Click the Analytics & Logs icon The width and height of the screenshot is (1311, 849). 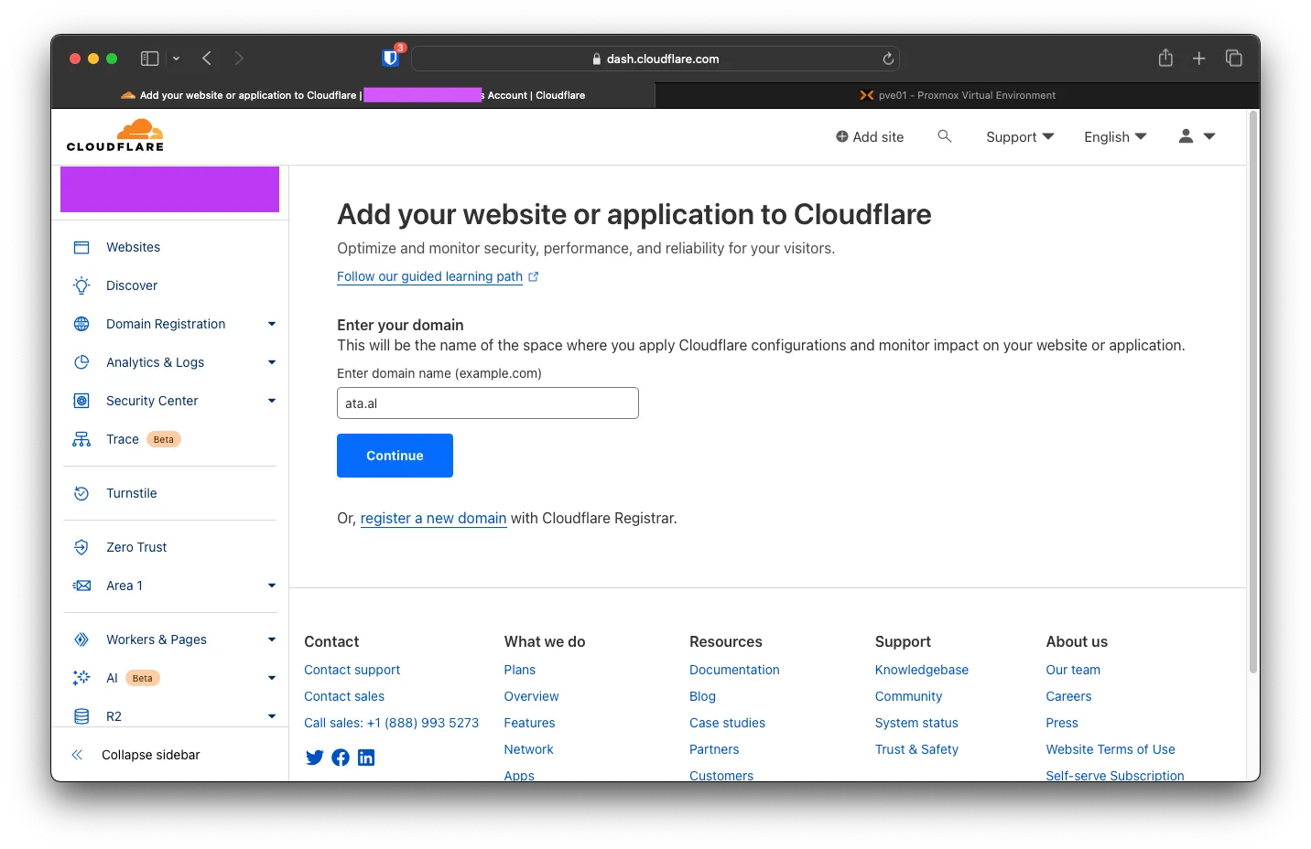pyautogui.click(x=81, y=362)
